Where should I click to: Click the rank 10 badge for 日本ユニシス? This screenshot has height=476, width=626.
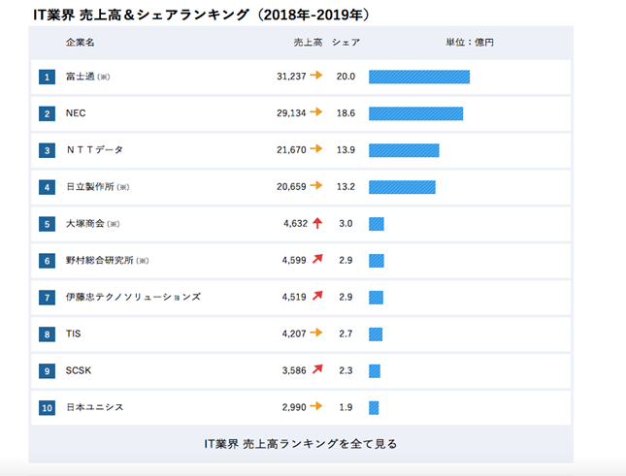pos(47,407)
